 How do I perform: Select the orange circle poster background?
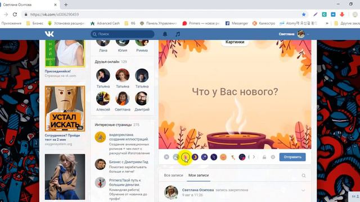pos(223,157)
